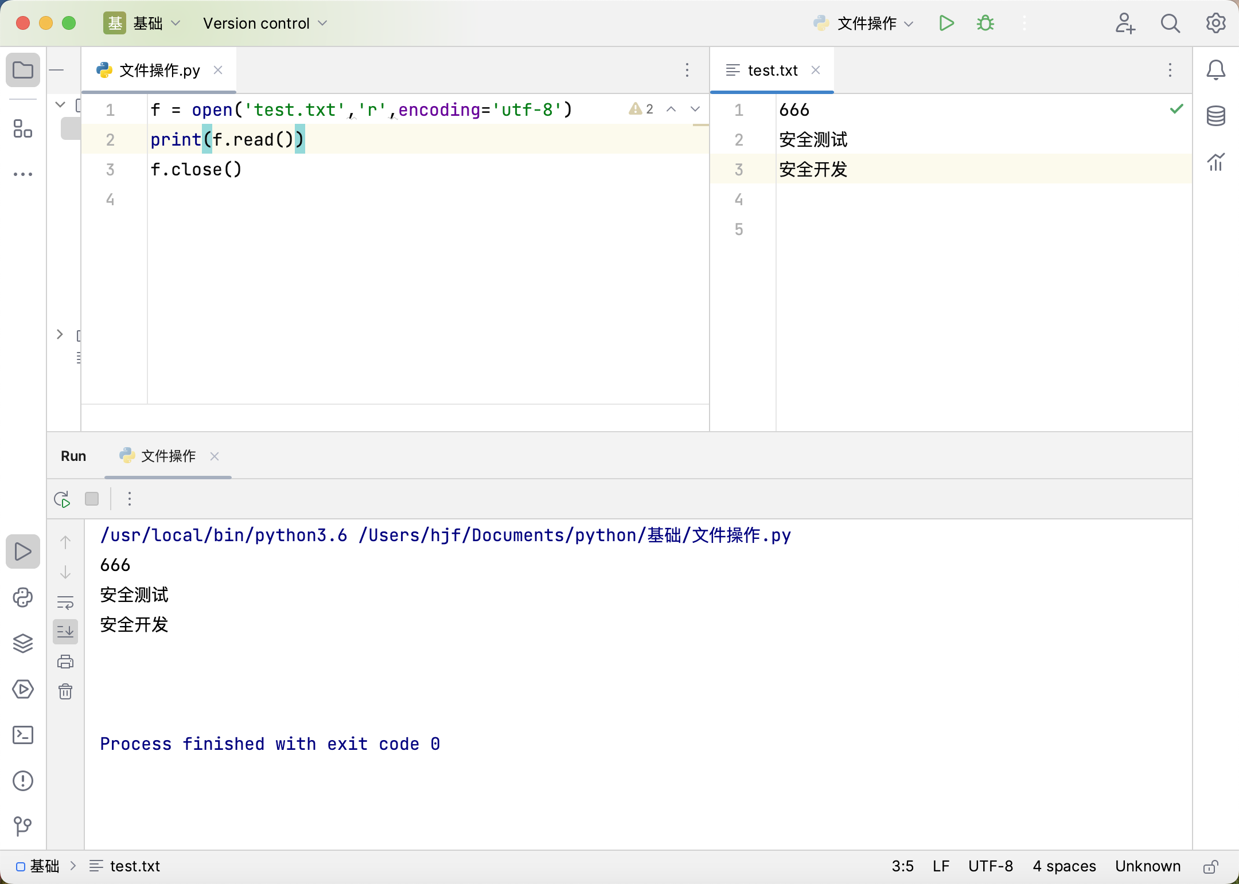Switch to the test.txt editor tab

tap(772, 71)
